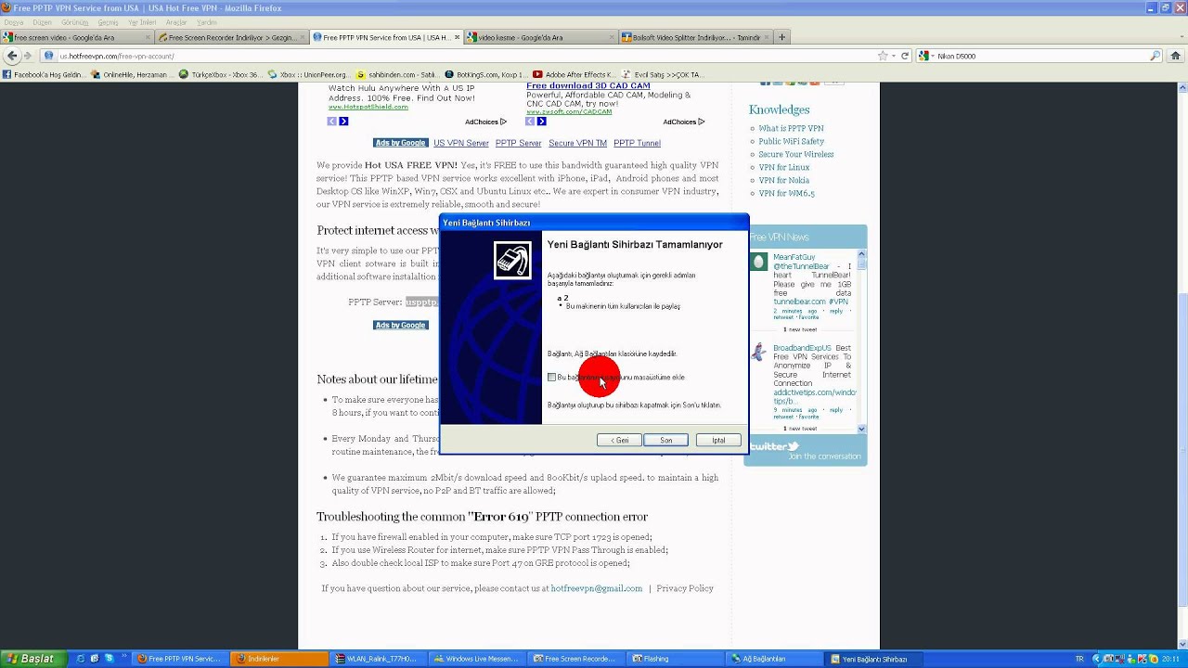
Task: Open sahibinden.com bookmark
Action: tap(398, 74)
